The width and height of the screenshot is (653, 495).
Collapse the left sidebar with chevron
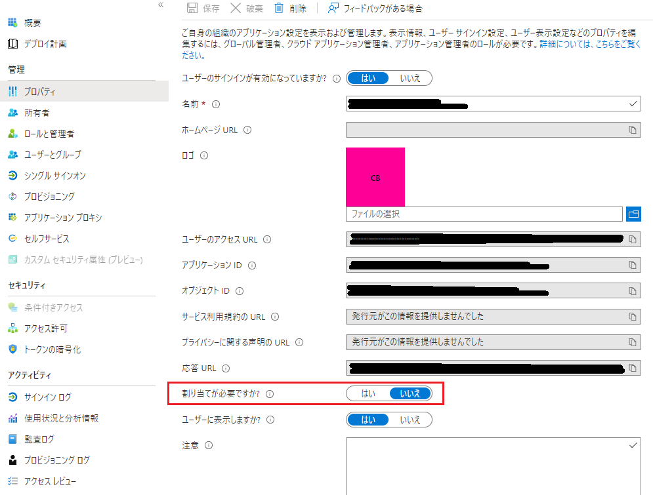[160, 5]
